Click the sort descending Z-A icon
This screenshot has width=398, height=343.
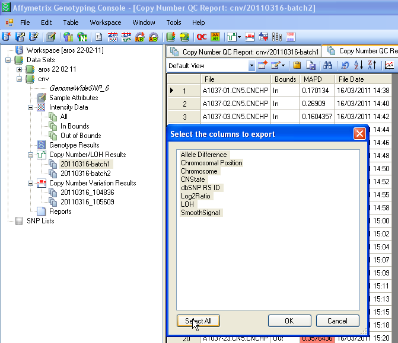372,65
